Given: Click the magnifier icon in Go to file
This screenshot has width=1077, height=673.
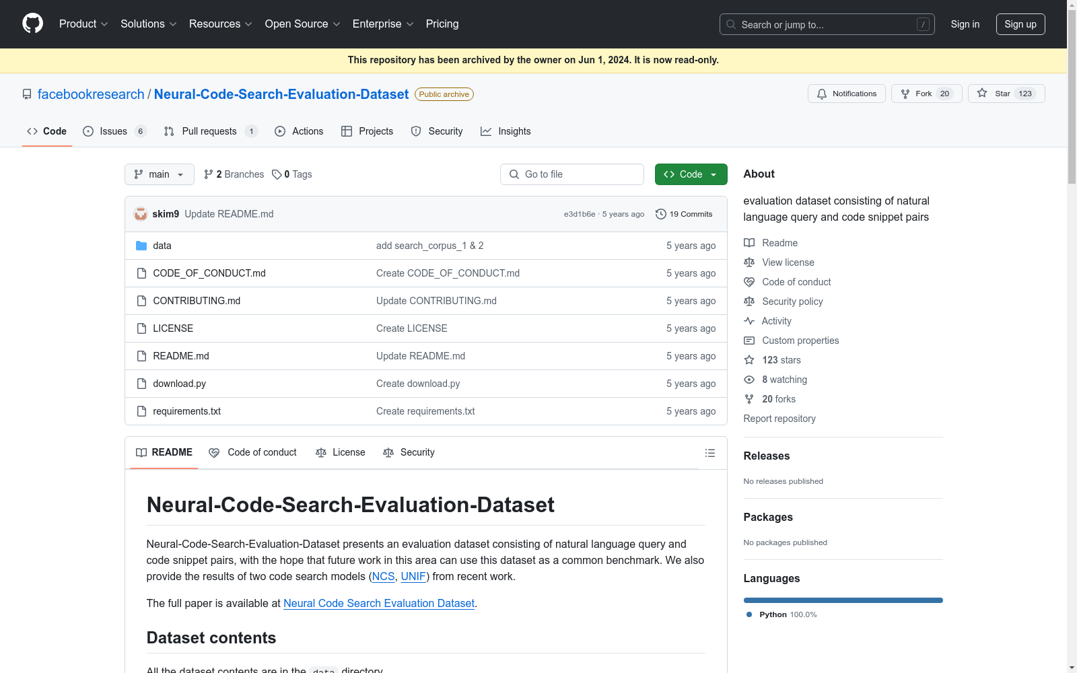Looking at the screenshot, I should pos(514,174).
